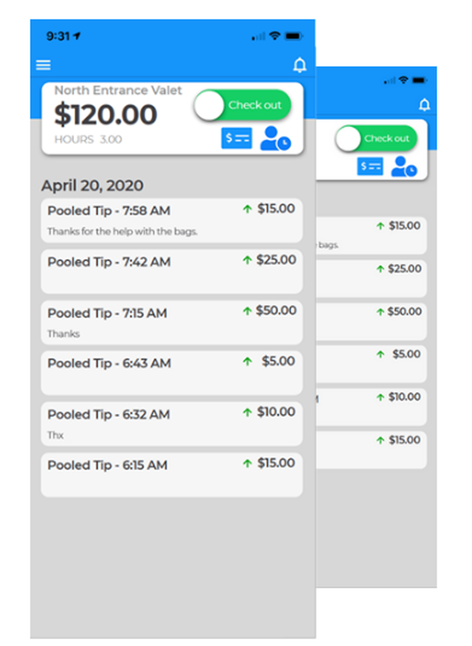Tap the user clock icon on back phone

tap(404, 166)
